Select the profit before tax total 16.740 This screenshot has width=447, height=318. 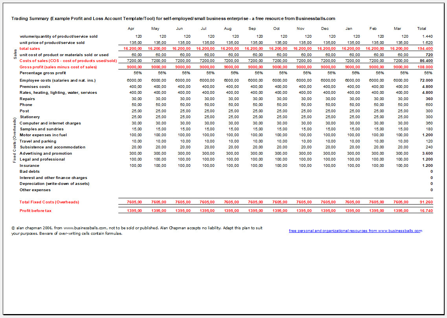tap(426, 211)
